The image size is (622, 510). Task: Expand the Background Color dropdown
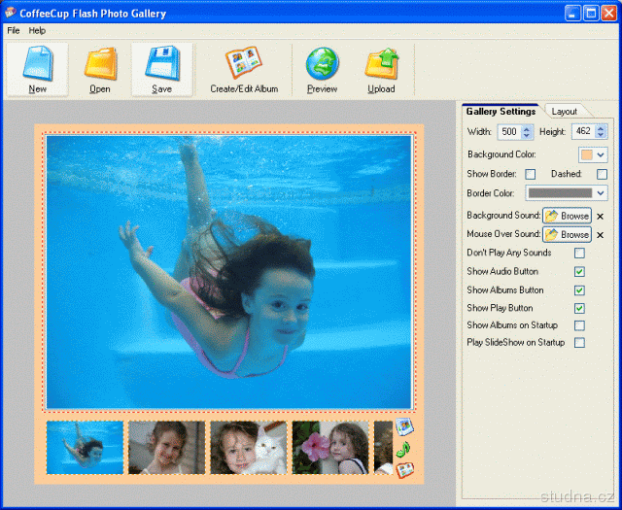click(601, 154)
